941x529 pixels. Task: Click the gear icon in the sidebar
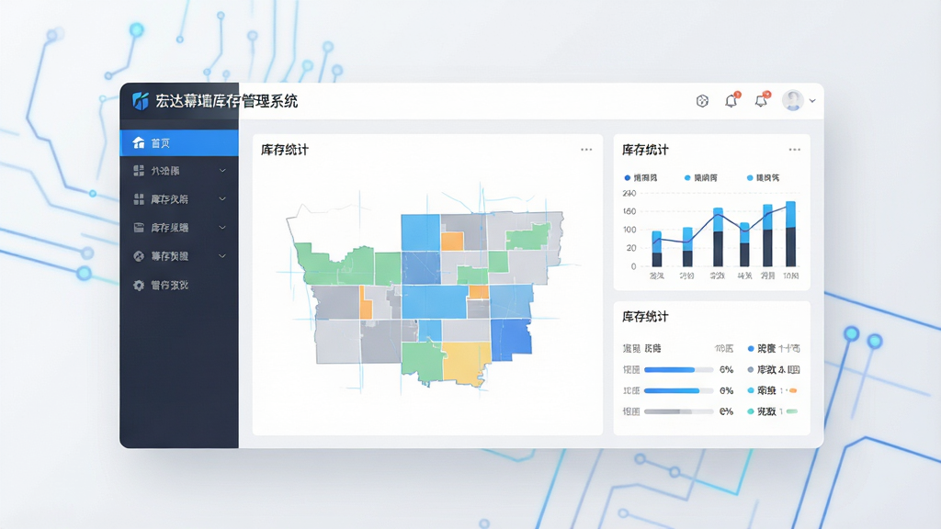139,285
